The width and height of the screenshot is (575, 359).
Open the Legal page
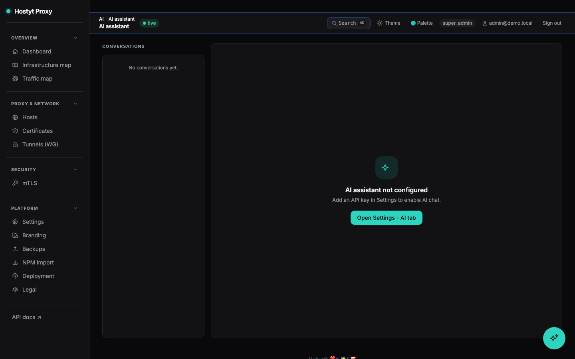point(44,290)
